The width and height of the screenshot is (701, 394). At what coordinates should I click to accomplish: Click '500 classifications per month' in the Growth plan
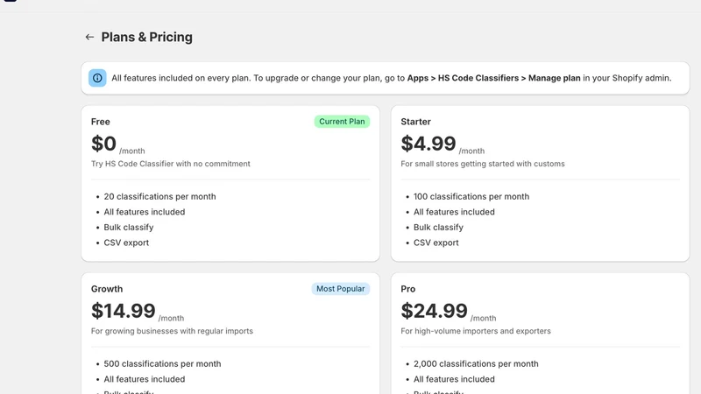tap(162, 363)
